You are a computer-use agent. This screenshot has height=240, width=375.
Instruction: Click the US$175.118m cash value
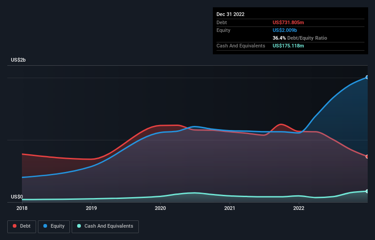pos(288,46)
